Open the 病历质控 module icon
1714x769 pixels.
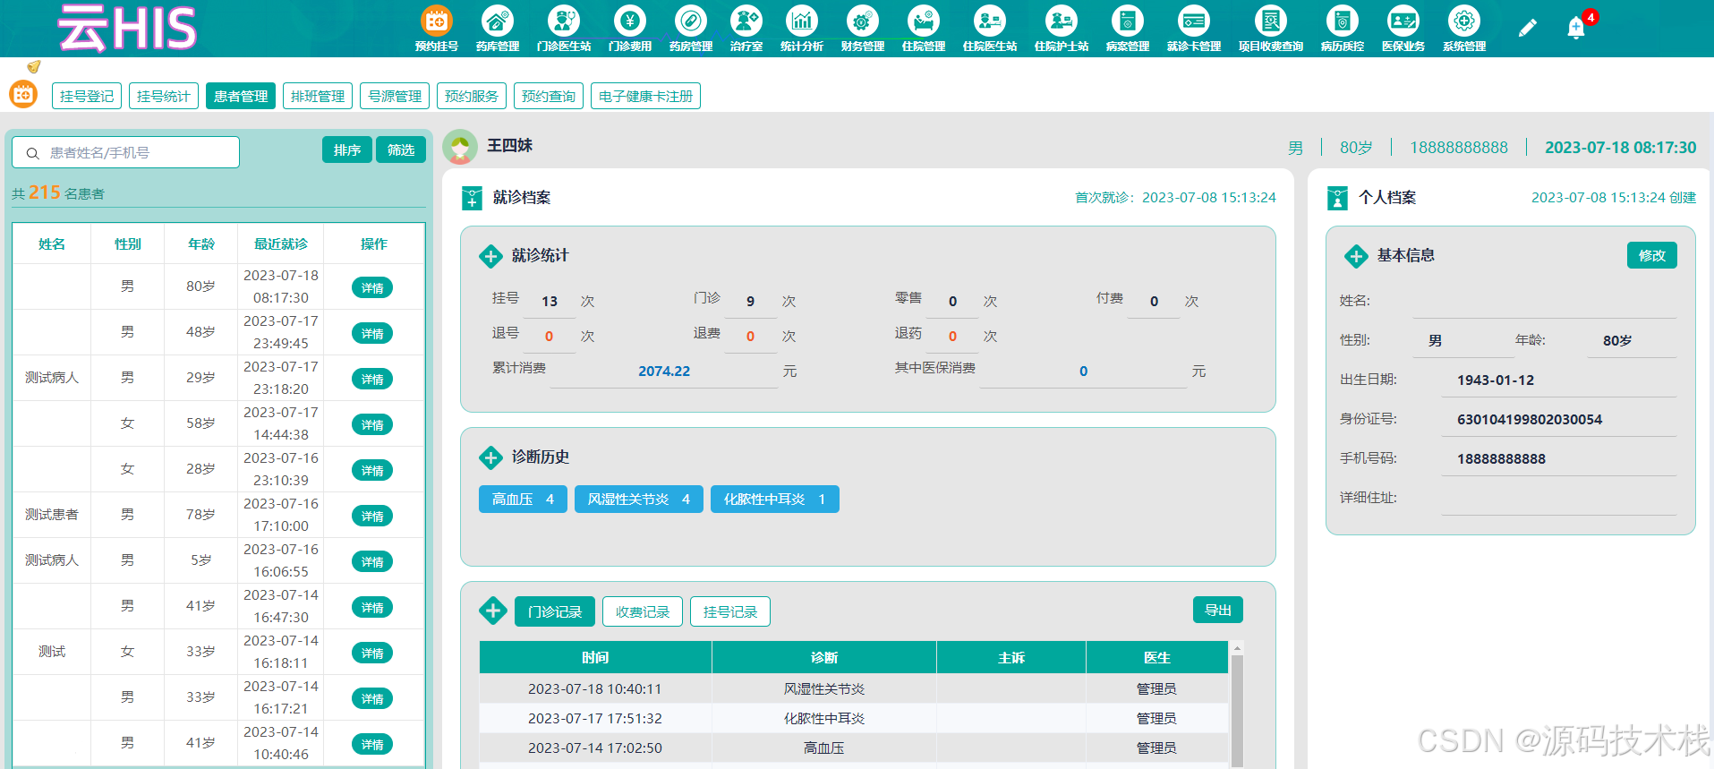click(1343, 21)
